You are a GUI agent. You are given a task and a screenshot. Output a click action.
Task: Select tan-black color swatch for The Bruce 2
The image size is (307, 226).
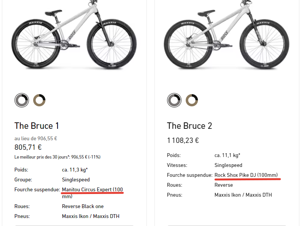click(192, 100)
